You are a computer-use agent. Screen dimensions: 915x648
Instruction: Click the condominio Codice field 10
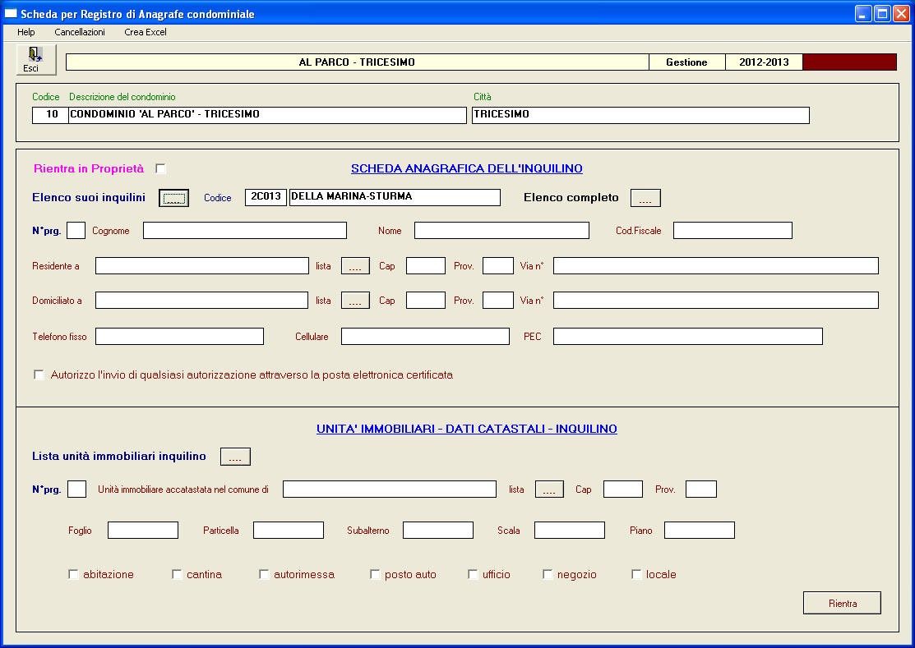pos(51,115)
